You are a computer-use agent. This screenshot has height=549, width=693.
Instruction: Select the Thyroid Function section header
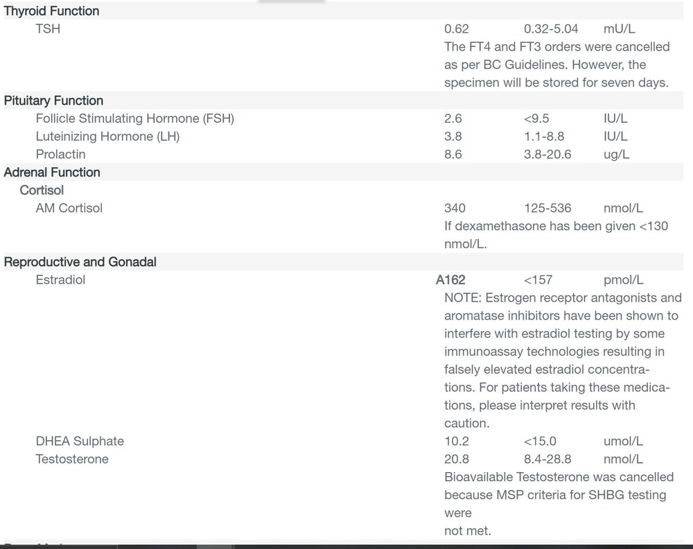click(x=51, y=11)
